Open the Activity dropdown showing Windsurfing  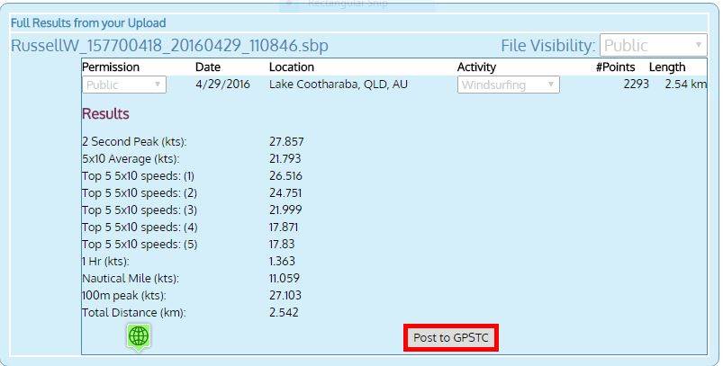(508, 85)
